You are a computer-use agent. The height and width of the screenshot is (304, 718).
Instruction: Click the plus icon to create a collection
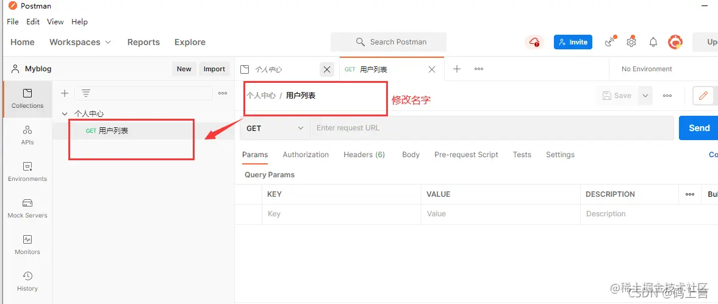click(x=65, y=93)
